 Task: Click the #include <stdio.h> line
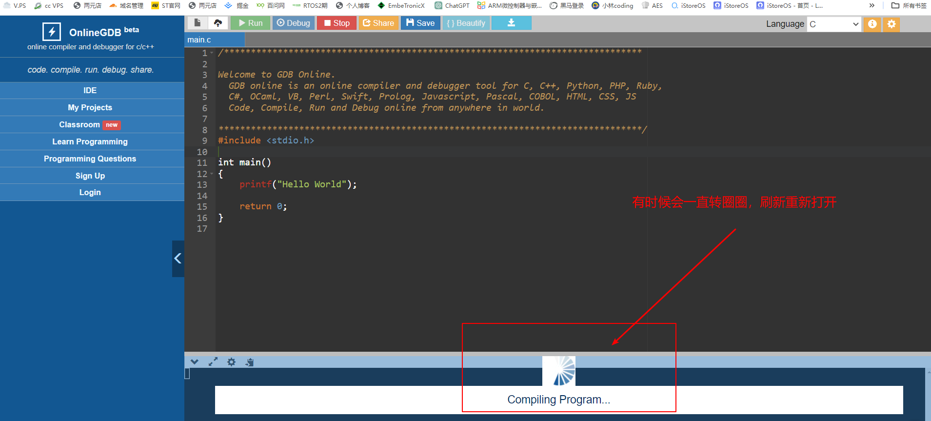(266, 140)
